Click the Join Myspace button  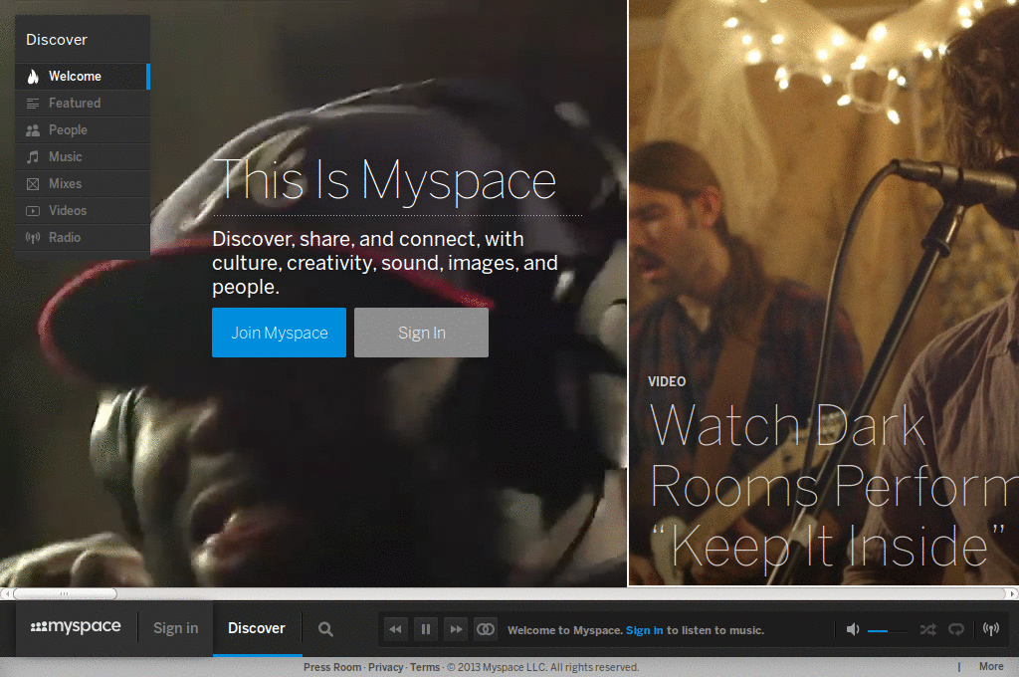pyautogui.click(x=279, y=333)
